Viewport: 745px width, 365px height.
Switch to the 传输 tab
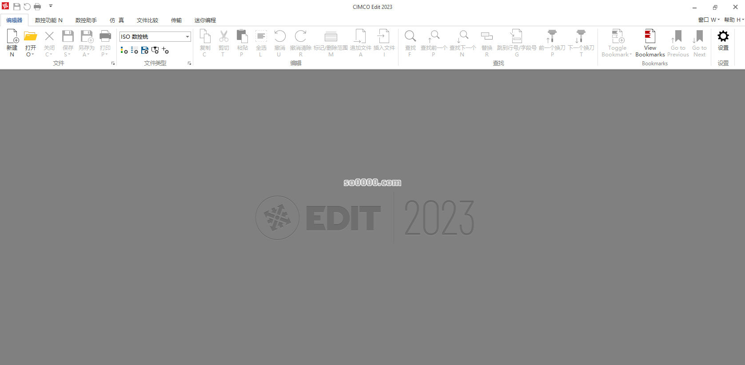[x=176, y=20]
